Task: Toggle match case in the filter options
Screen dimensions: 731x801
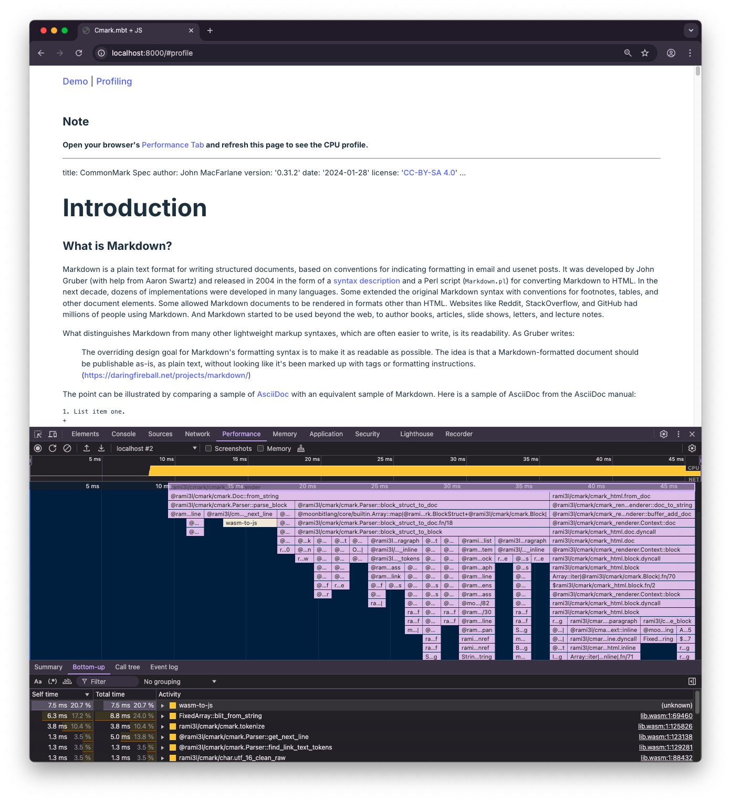Action: pyautogui.click(x=38, y=681)
